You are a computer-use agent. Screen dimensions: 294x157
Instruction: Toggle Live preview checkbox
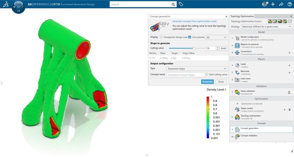point(190,37)
